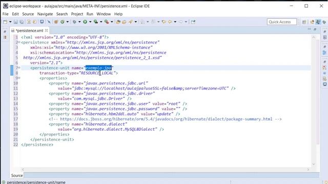Click the Open Task toolbar icon
The image size is (328, 184).
[124, 21]
